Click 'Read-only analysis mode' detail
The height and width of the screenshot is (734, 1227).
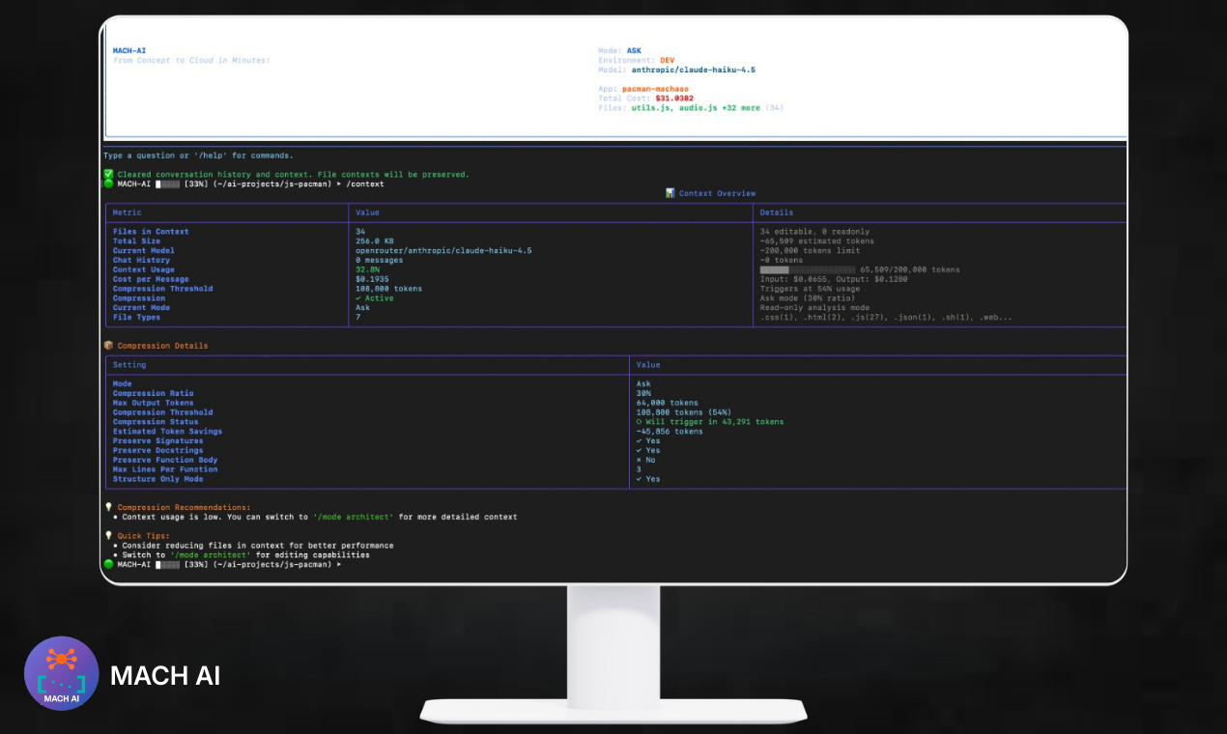pyautogui.click(x=814, y=307)
